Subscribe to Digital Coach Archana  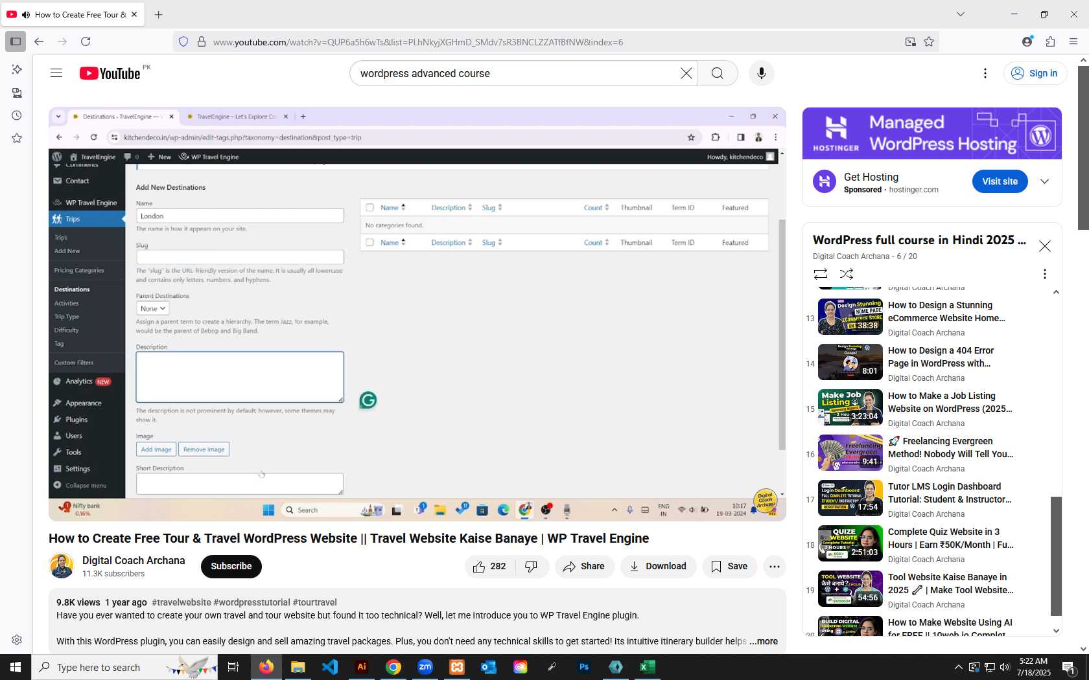pos(231,567)
